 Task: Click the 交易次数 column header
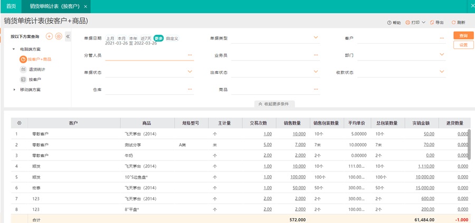pos(259,123)
